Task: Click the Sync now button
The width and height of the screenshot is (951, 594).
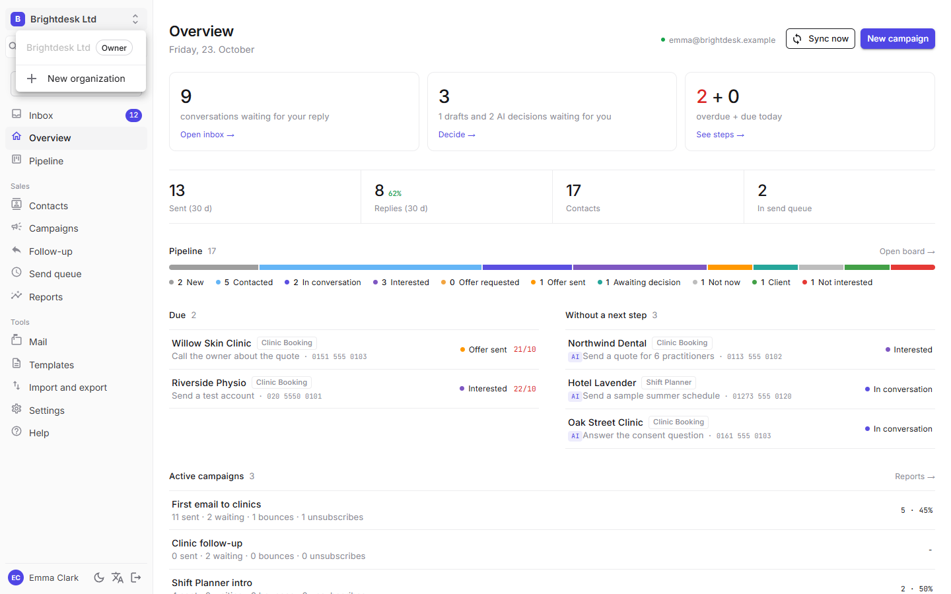Action: 820,38
